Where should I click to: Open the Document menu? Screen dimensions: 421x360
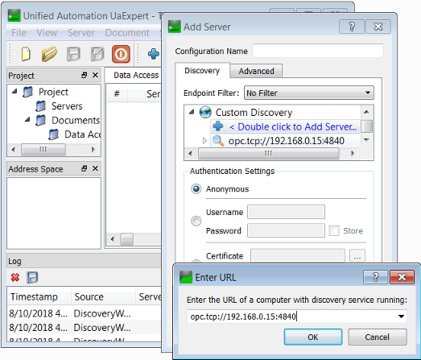127,33
